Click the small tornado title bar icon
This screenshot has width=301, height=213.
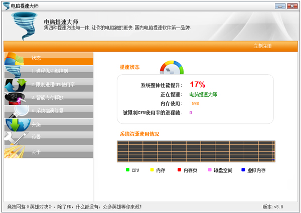click(6, 6)
